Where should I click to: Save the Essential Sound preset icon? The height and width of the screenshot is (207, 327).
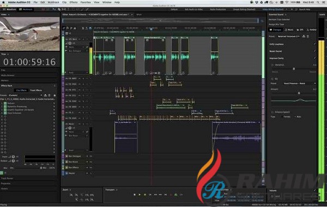tap(304, 37)
